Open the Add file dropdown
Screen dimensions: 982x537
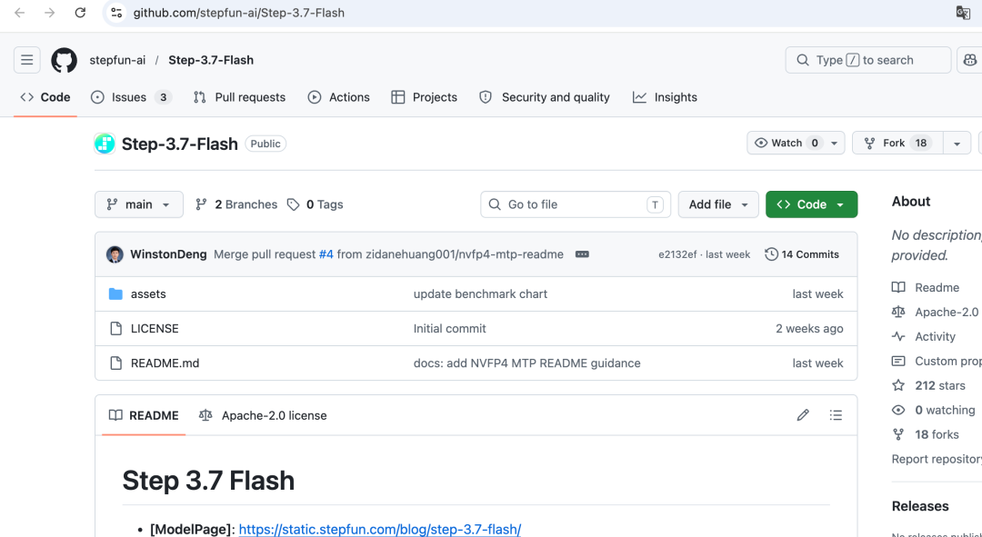tap(718, 204)
